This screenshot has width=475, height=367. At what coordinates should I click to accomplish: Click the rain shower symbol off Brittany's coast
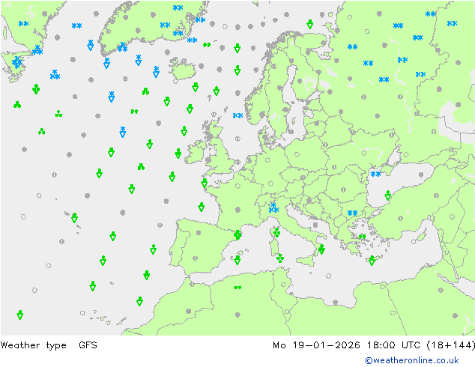click(205, 183)
